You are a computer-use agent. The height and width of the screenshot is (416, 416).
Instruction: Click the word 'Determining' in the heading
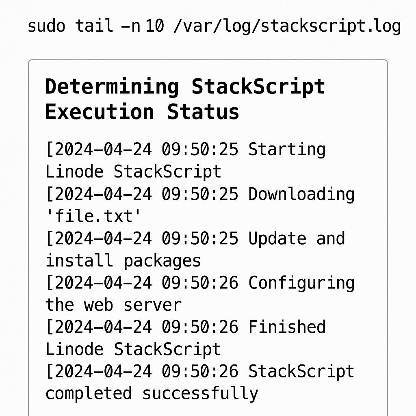[112, 87]
